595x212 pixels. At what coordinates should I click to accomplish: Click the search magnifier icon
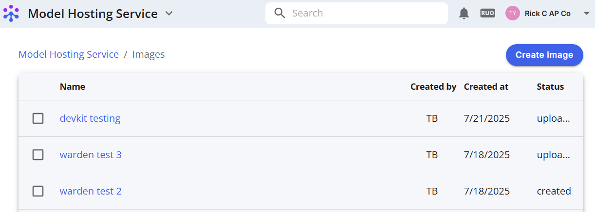pyautogui.click(x=279, y=13)
